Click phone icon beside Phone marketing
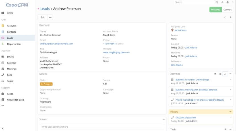 pyautogui.click(x=172, y=100)
